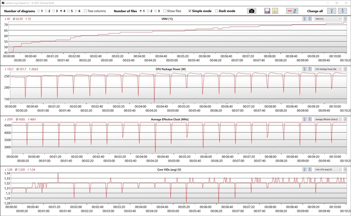
Task: Set number of diagrams to 6
Action: (76, 11)
